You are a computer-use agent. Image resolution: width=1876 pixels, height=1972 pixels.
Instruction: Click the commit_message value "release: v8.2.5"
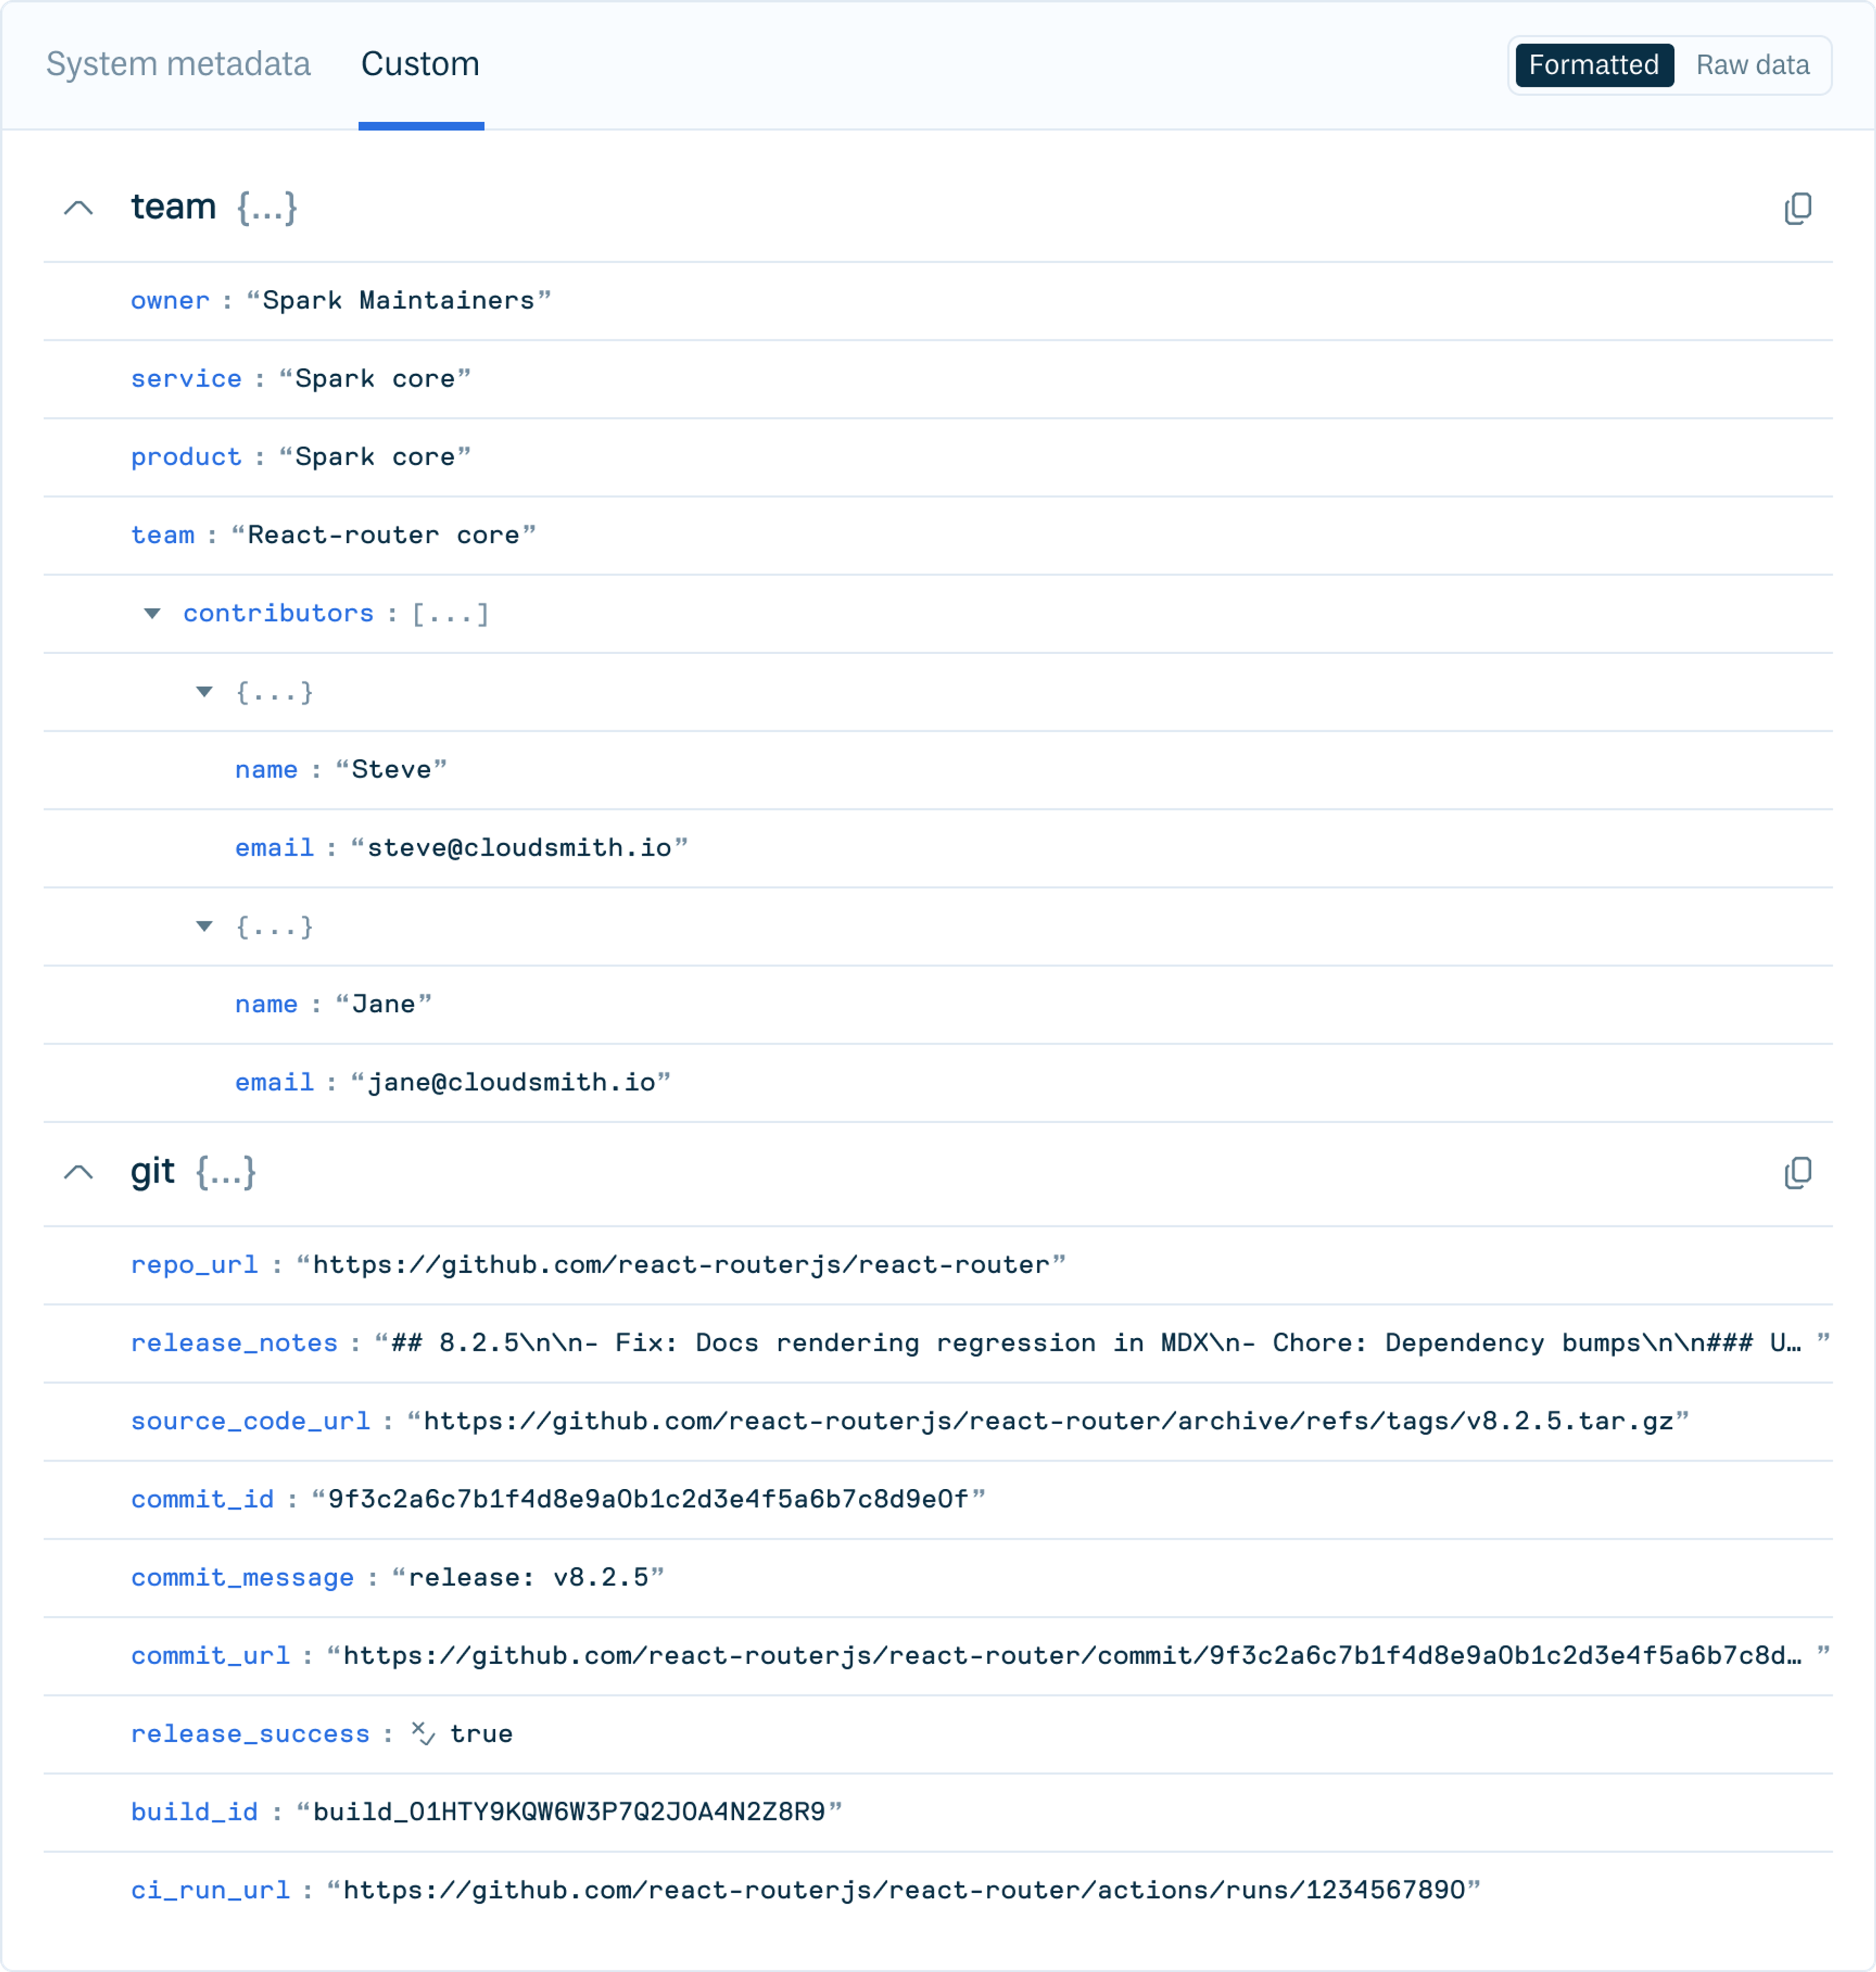528,1577
